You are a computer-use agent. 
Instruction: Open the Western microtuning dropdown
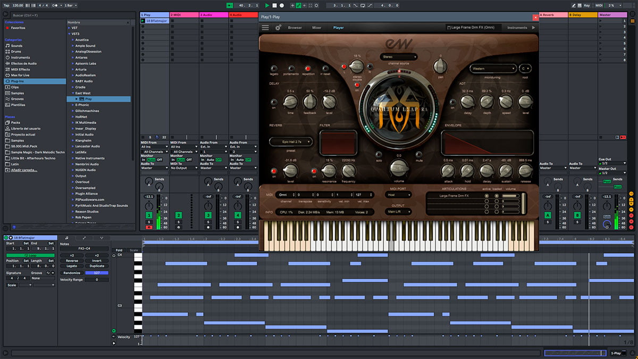coord(493,69)
